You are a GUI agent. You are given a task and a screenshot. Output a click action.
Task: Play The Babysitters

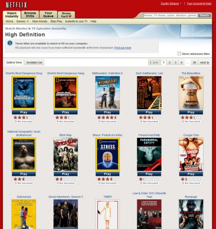191,112
